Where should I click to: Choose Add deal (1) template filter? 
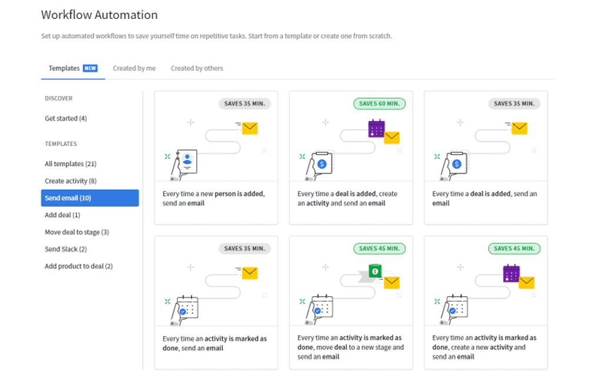[62, 215]
